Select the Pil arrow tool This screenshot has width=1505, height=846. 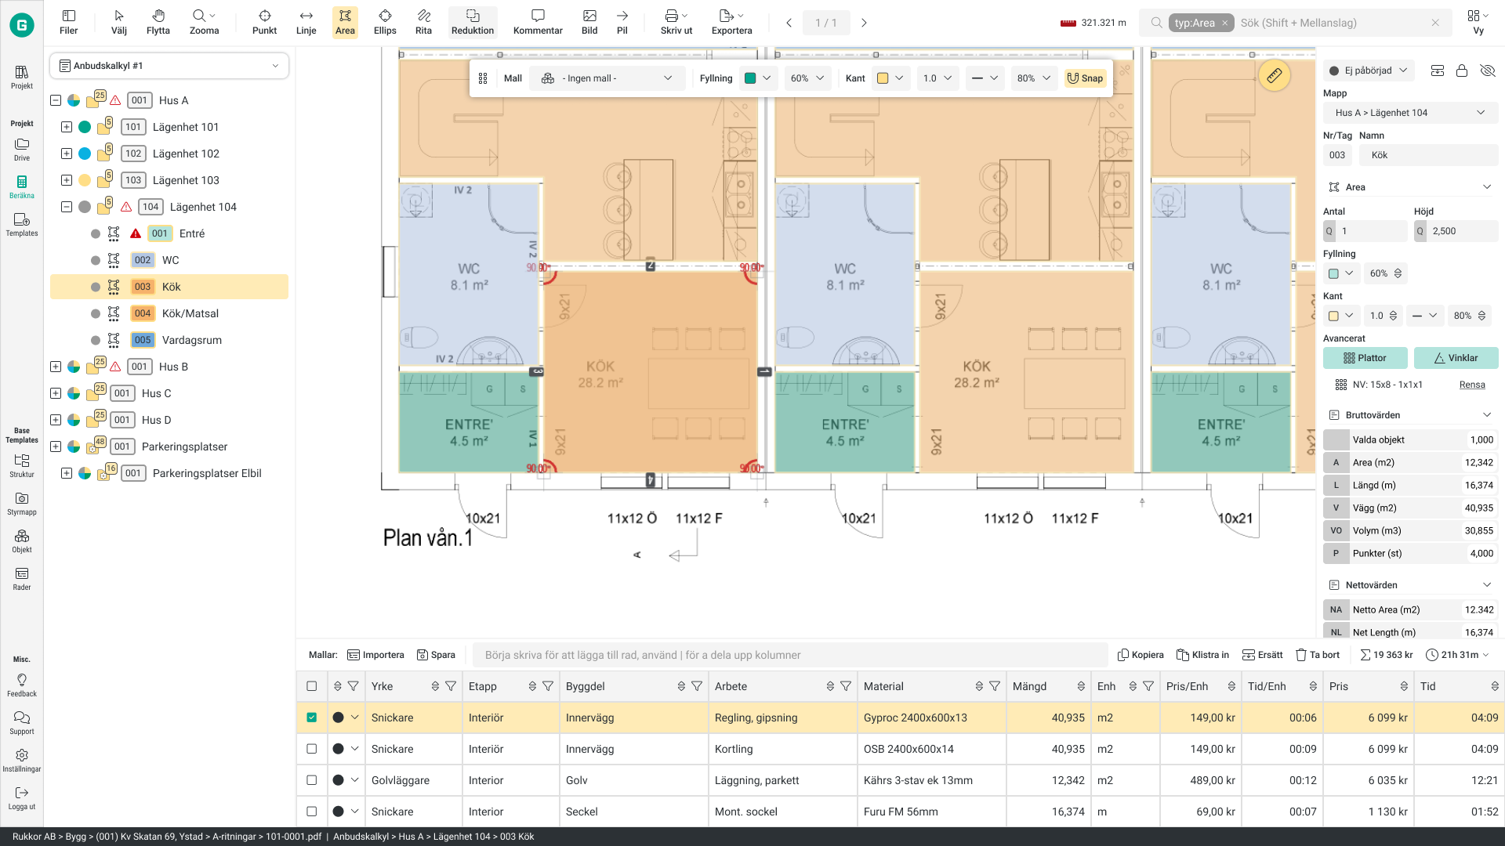(x=622, y=22)
